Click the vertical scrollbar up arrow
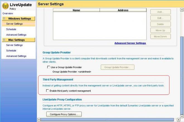184x122 pixels. coord(182,10)
